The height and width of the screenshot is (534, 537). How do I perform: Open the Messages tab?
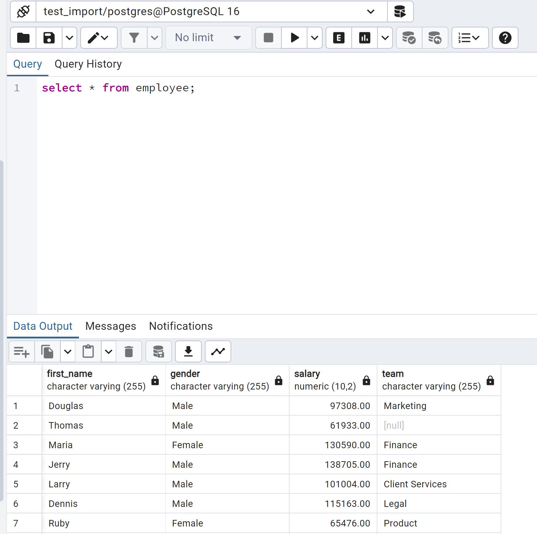point(110,326)
